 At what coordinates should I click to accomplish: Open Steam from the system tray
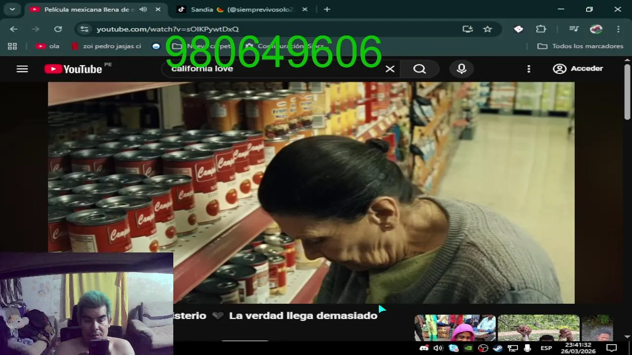[x=498, y=348]
